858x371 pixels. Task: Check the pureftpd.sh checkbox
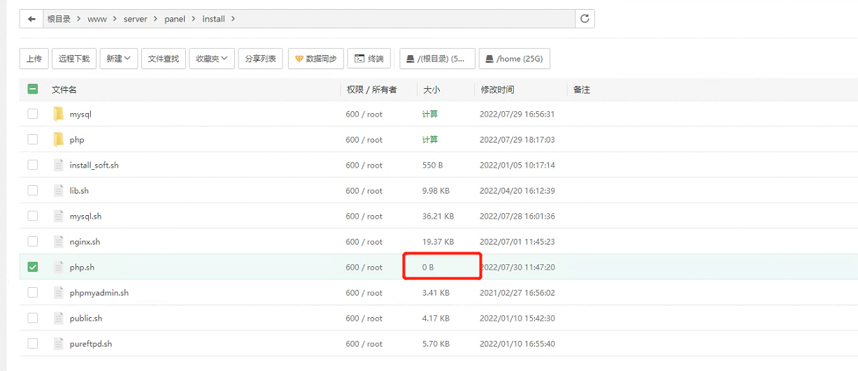click(x=33, y=344)
